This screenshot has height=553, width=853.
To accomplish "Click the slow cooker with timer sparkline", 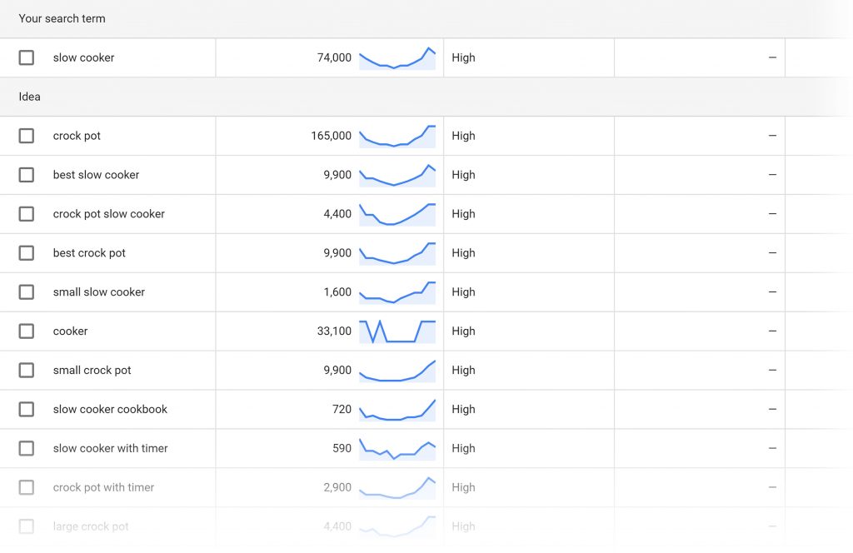I will [397, 449].
